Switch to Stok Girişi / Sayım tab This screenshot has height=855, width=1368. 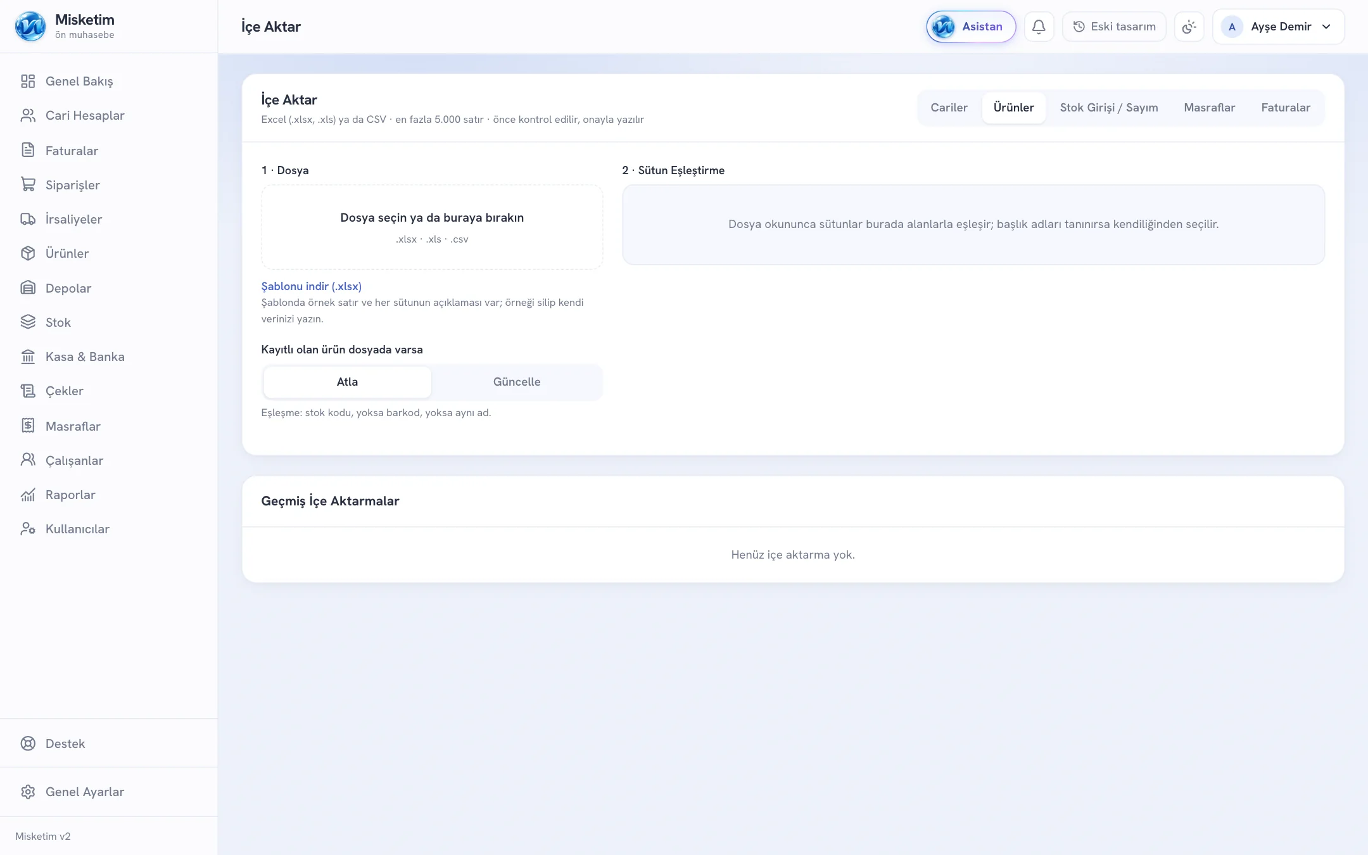pos(1108,108)
